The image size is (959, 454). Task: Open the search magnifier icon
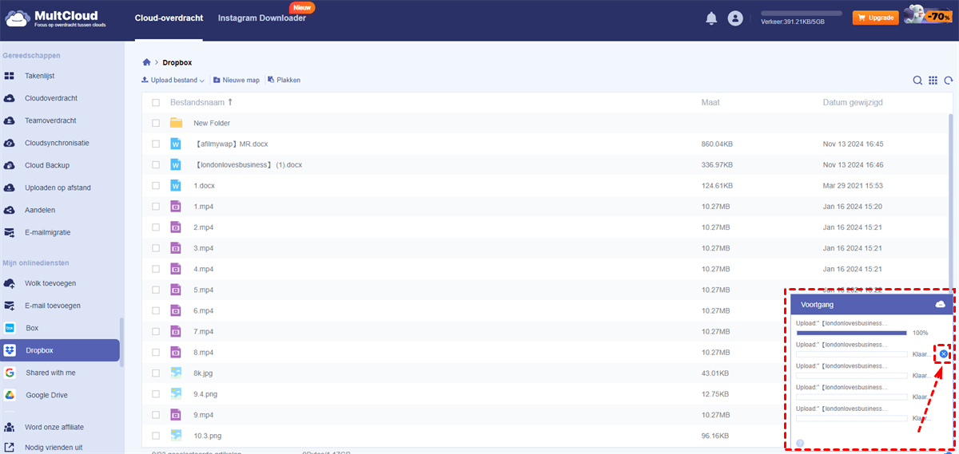[x=917, y=81]
